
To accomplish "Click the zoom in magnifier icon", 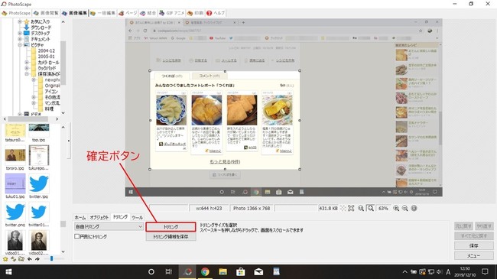I will (396, 209).
